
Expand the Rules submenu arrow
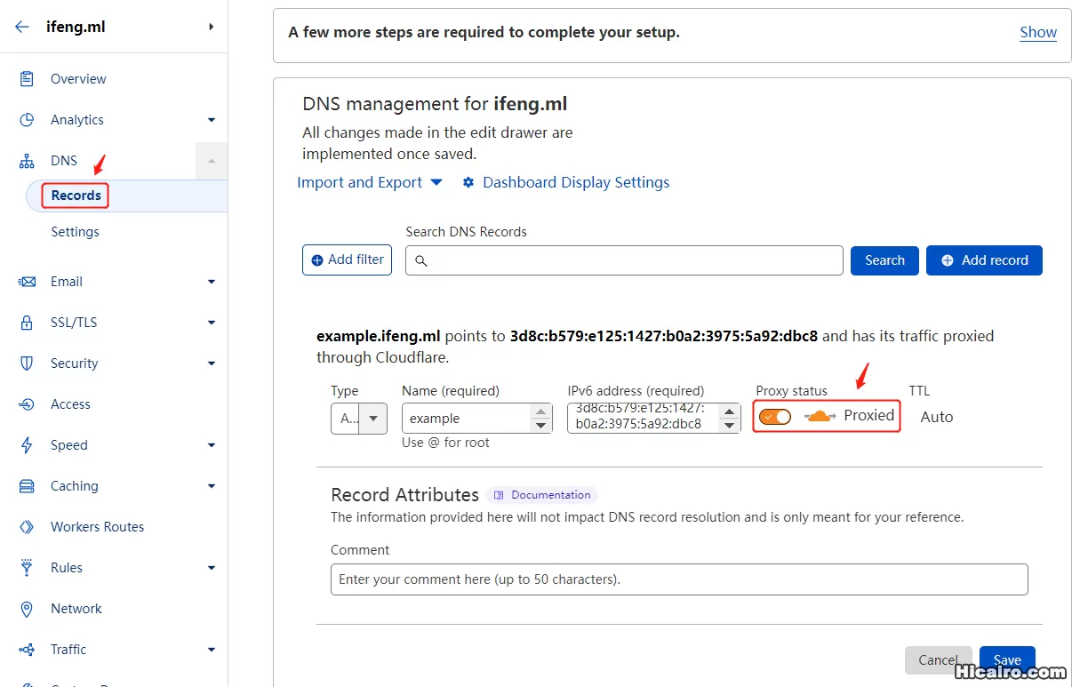point(212,568)
